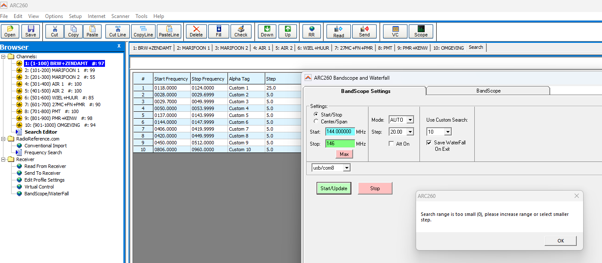Screen dimensions: 602x263
Task: Switch to the BandScope tab
Action: 488,91
